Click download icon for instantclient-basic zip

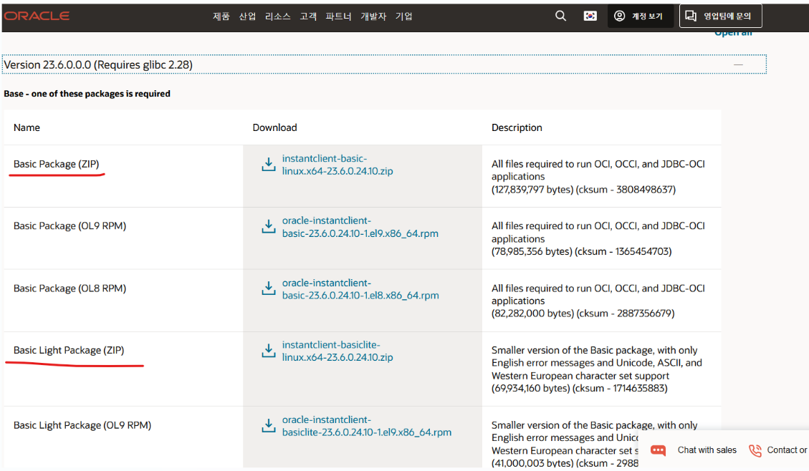(268, 165)
